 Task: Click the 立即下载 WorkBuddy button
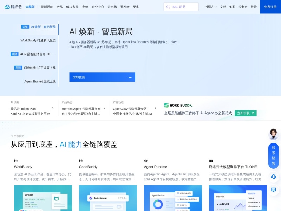[246, 113]
